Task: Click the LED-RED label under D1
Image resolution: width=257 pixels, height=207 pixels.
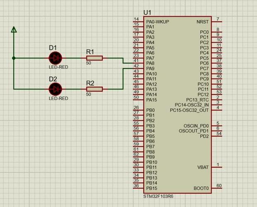Action: click(x=58, y=67)
